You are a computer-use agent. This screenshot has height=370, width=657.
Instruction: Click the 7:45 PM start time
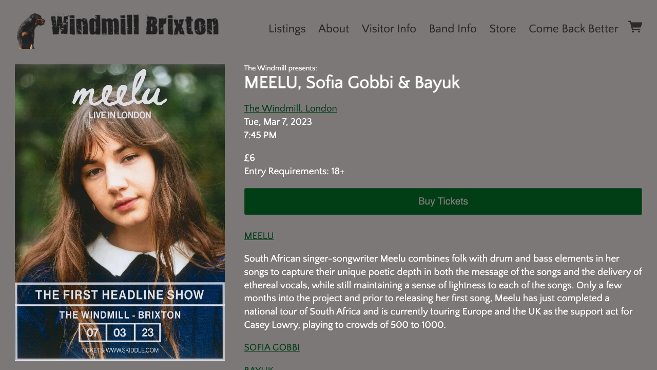[260, 135]
